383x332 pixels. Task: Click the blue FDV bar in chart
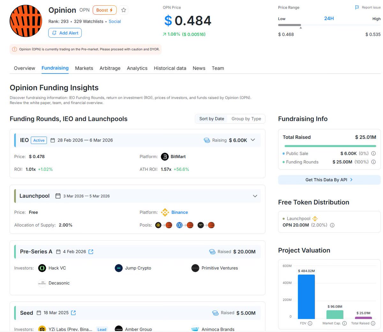(306, 297)
